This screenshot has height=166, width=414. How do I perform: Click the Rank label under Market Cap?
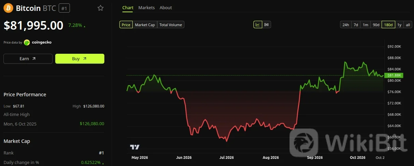(x=9, y=153)
